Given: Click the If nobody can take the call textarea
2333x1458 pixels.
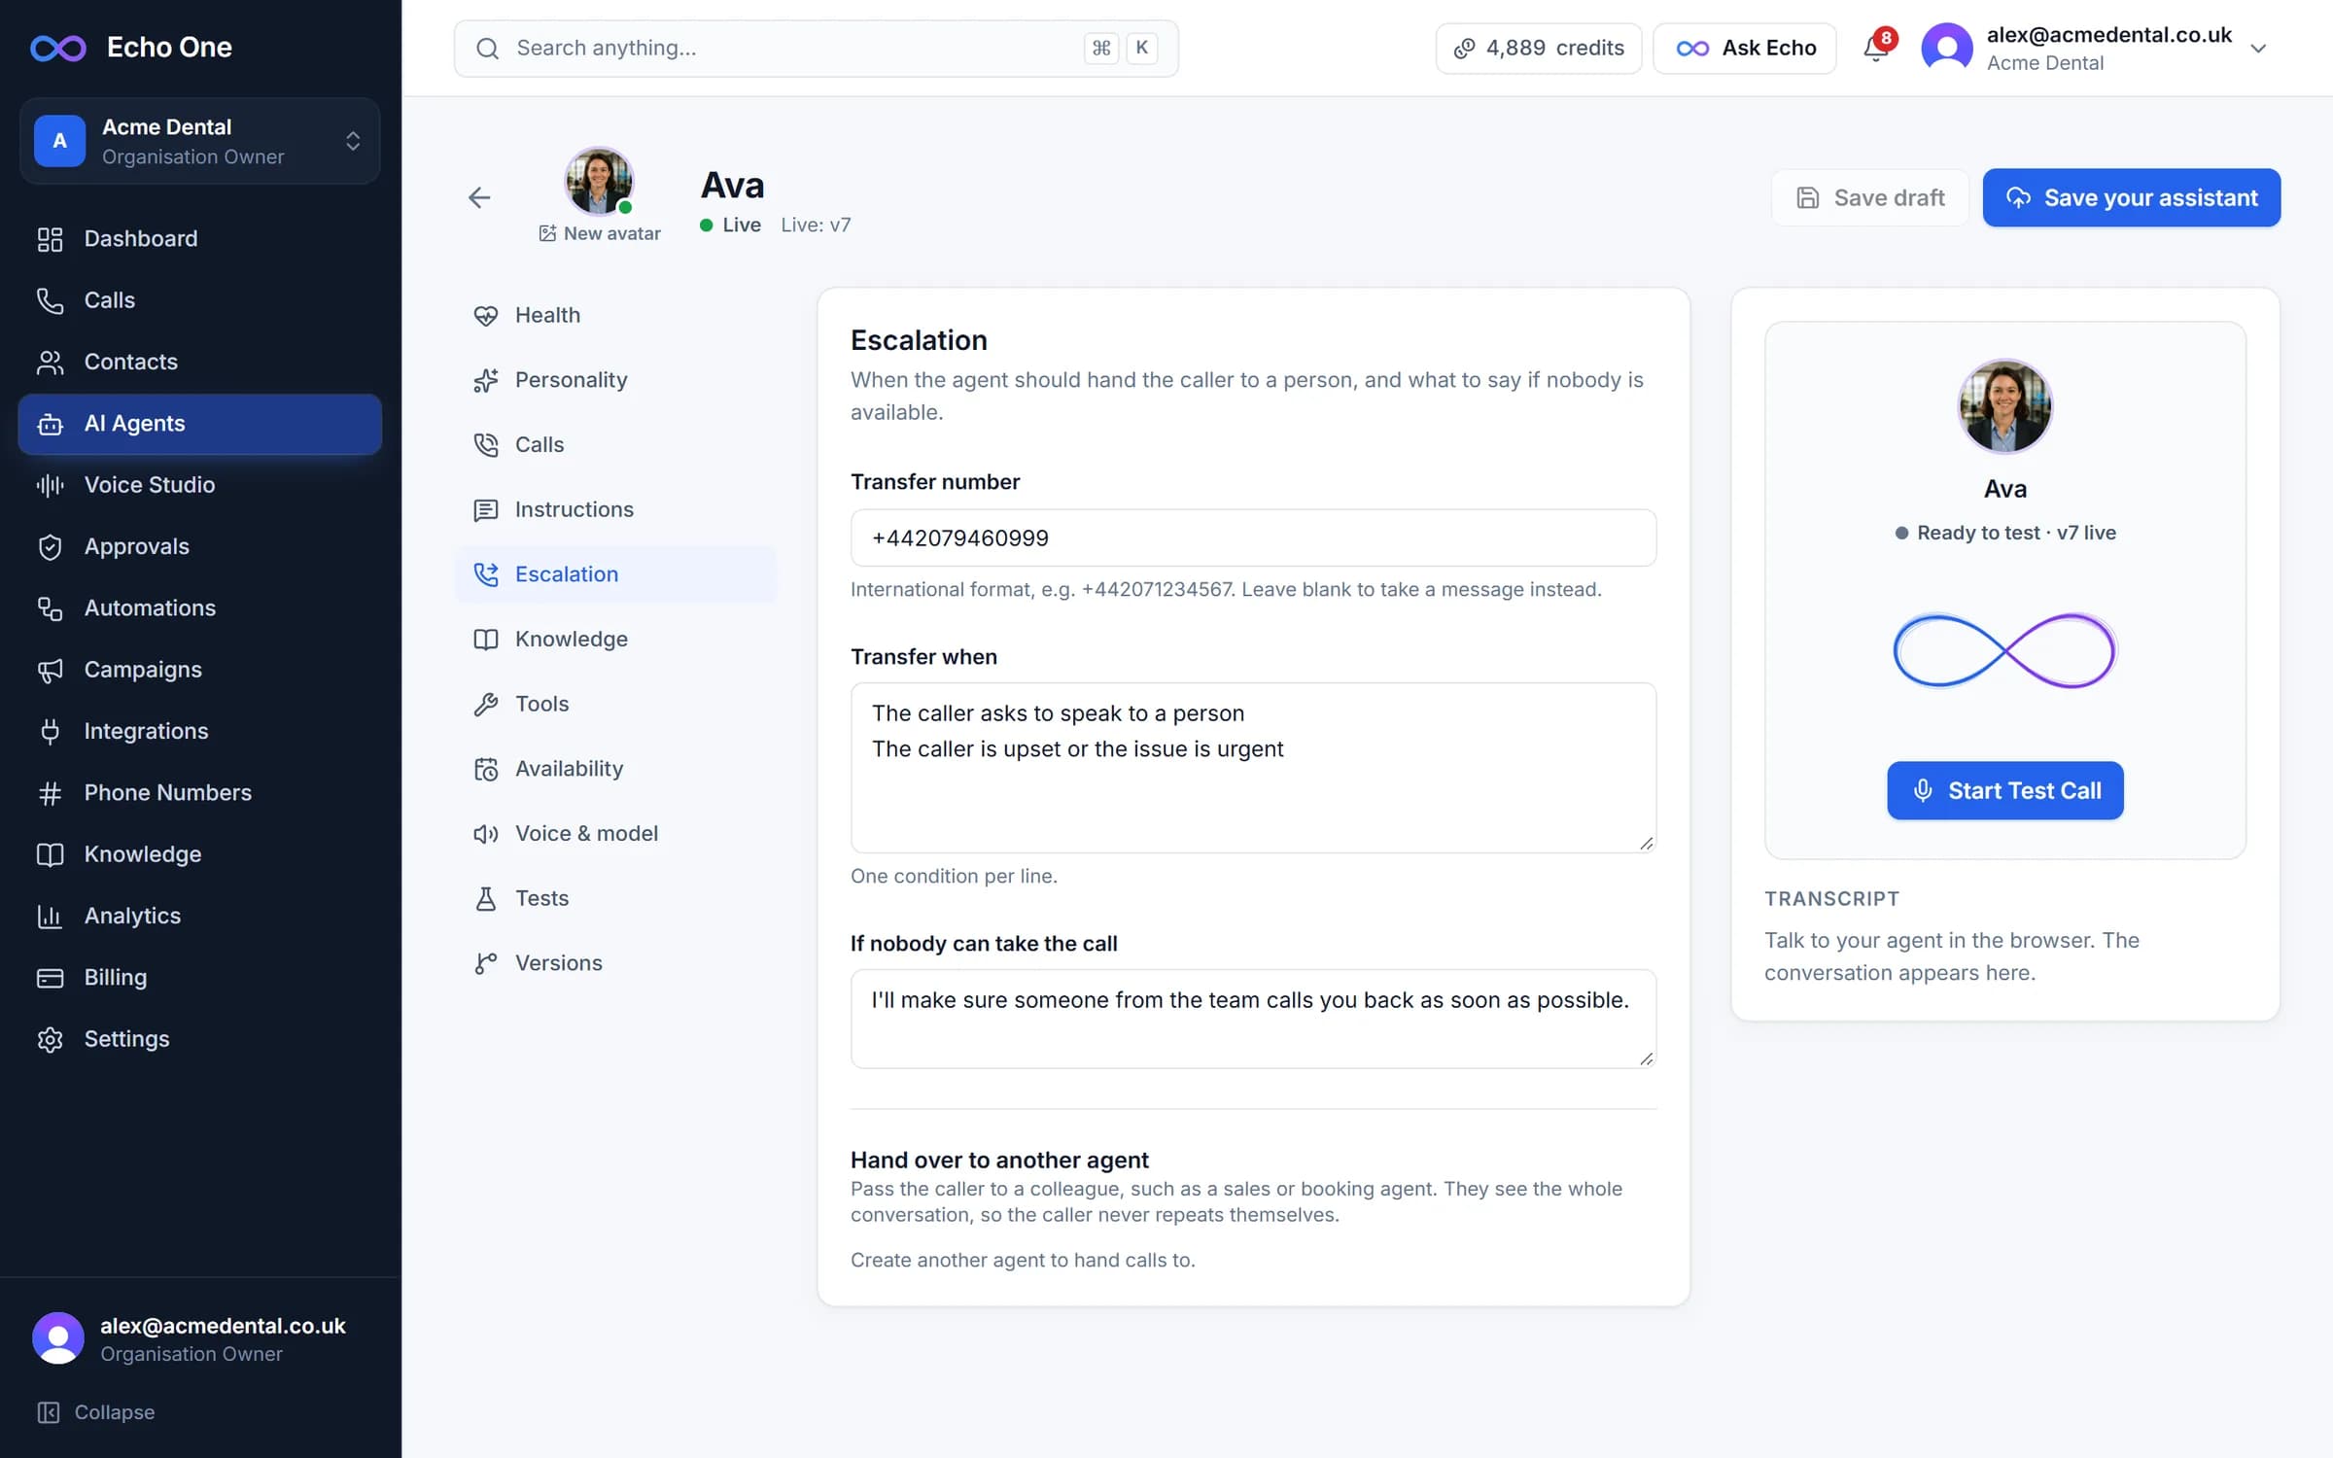Looking at the screenshot, I should click(x=1253, y=1019).
